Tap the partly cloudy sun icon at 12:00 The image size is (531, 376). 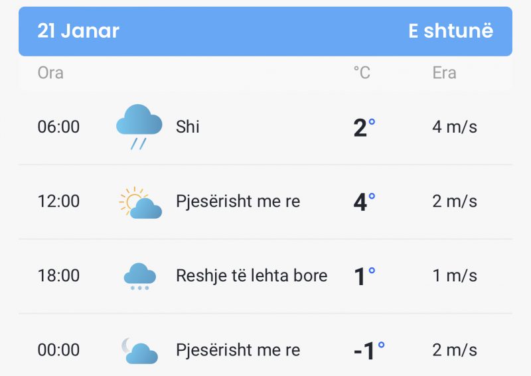[140, 202]
